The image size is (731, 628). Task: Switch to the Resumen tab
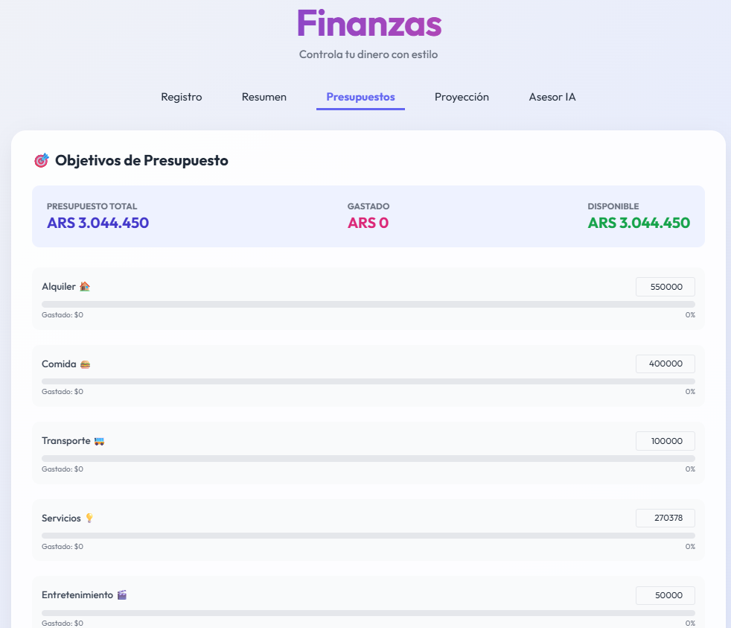point(264,97)
